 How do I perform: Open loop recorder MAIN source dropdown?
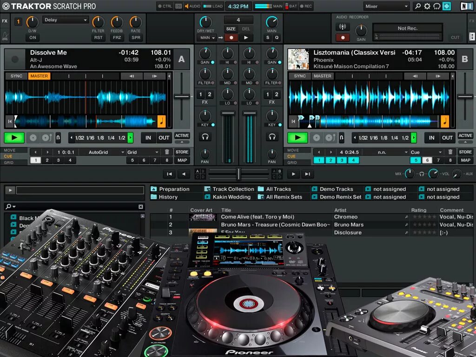point(206,38)
